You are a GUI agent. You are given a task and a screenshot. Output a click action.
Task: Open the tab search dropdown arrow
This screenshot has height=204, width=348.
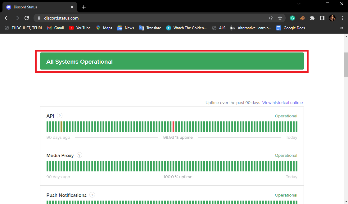pyautogui.click(x=299, y=4)
